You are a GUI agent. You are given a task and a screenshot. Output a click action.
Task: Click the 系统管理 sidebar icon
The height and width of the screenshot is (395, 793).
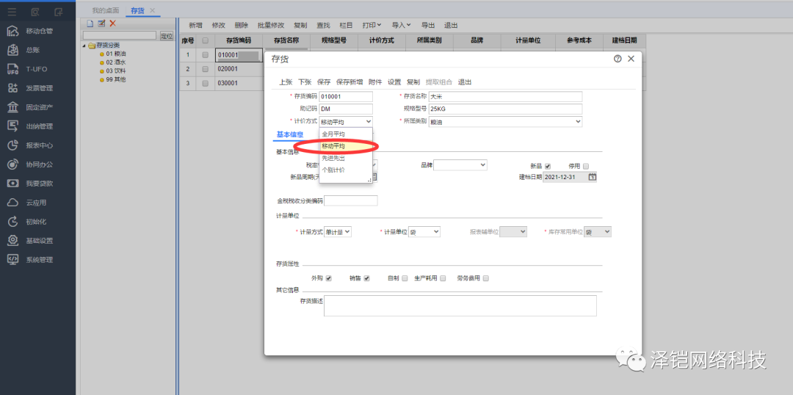tap(12, 260)
